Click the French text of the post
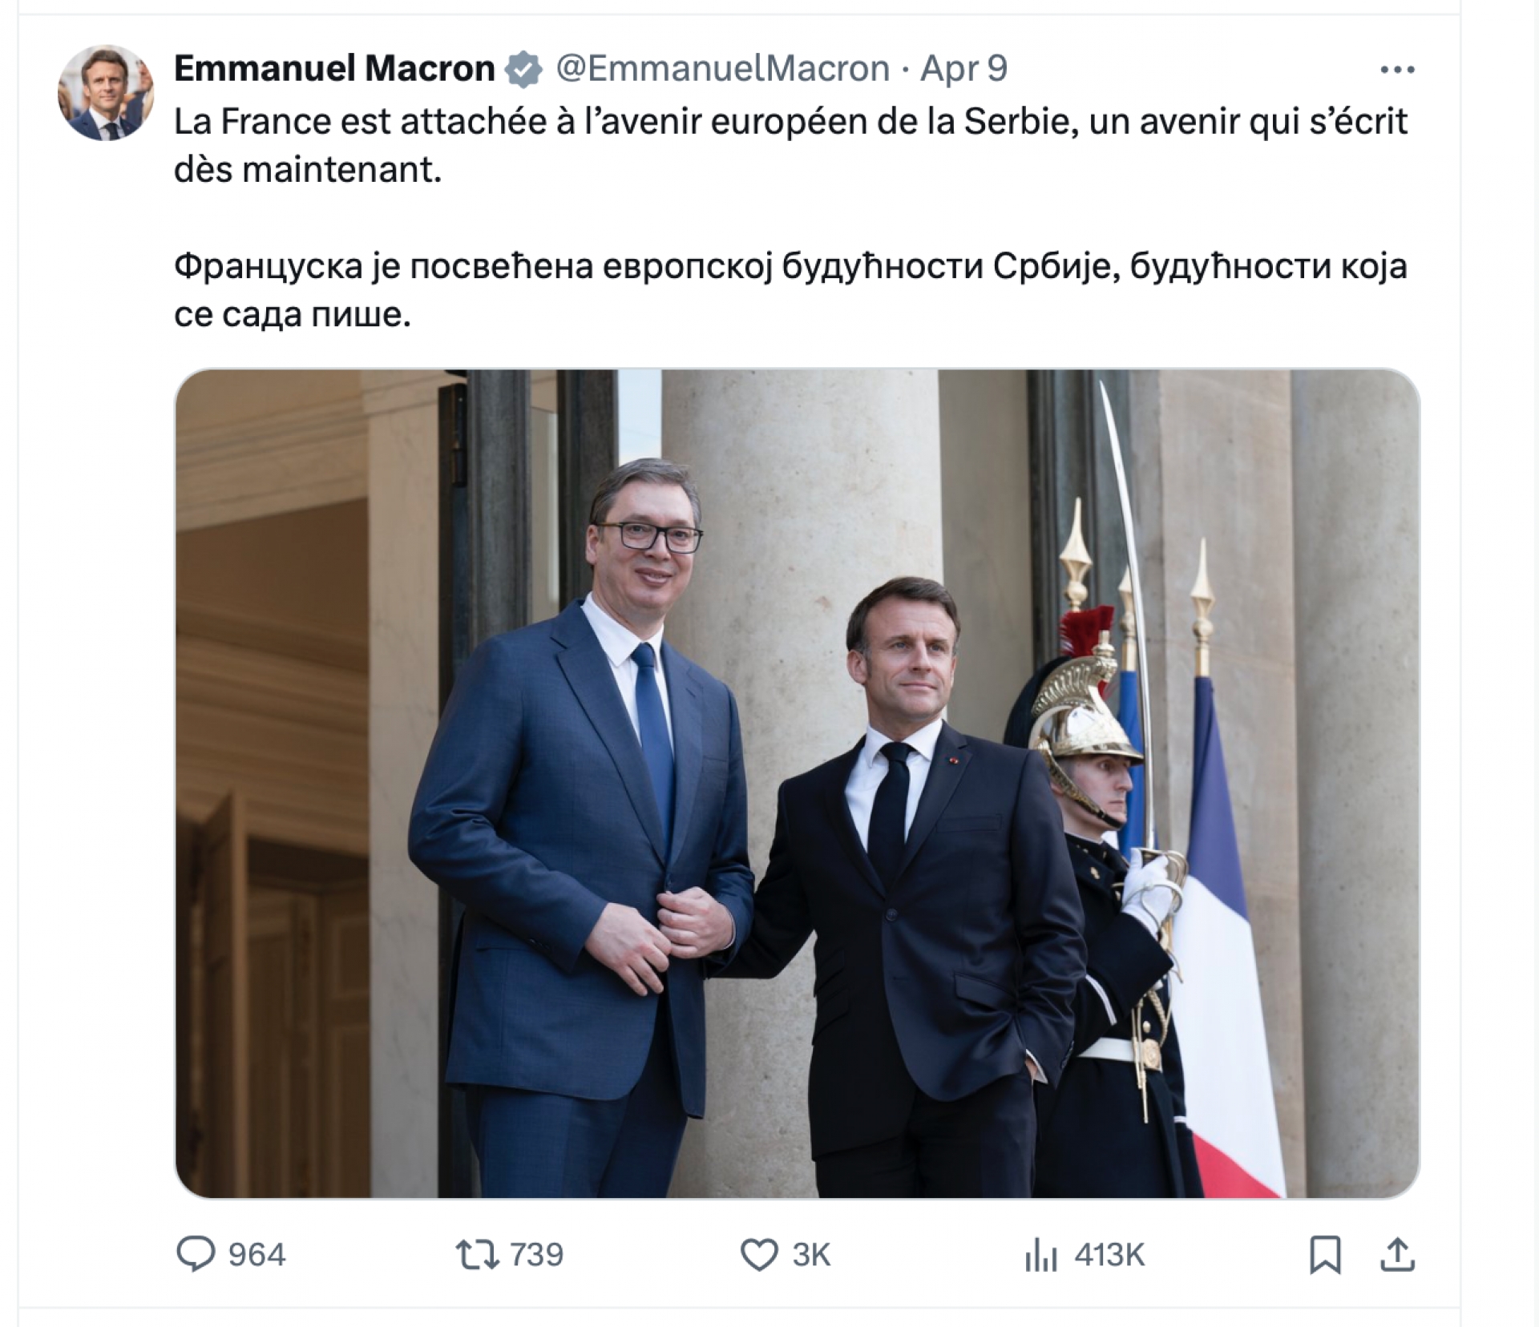The width and height of the screenshot is (1539, 1327). tap(790, 146)
